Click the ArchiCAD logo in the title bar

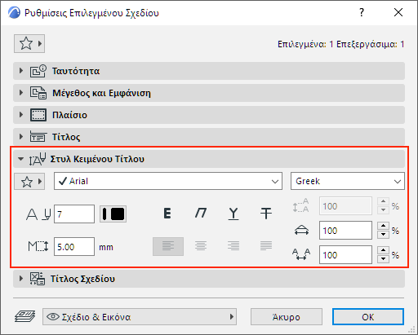14,13
